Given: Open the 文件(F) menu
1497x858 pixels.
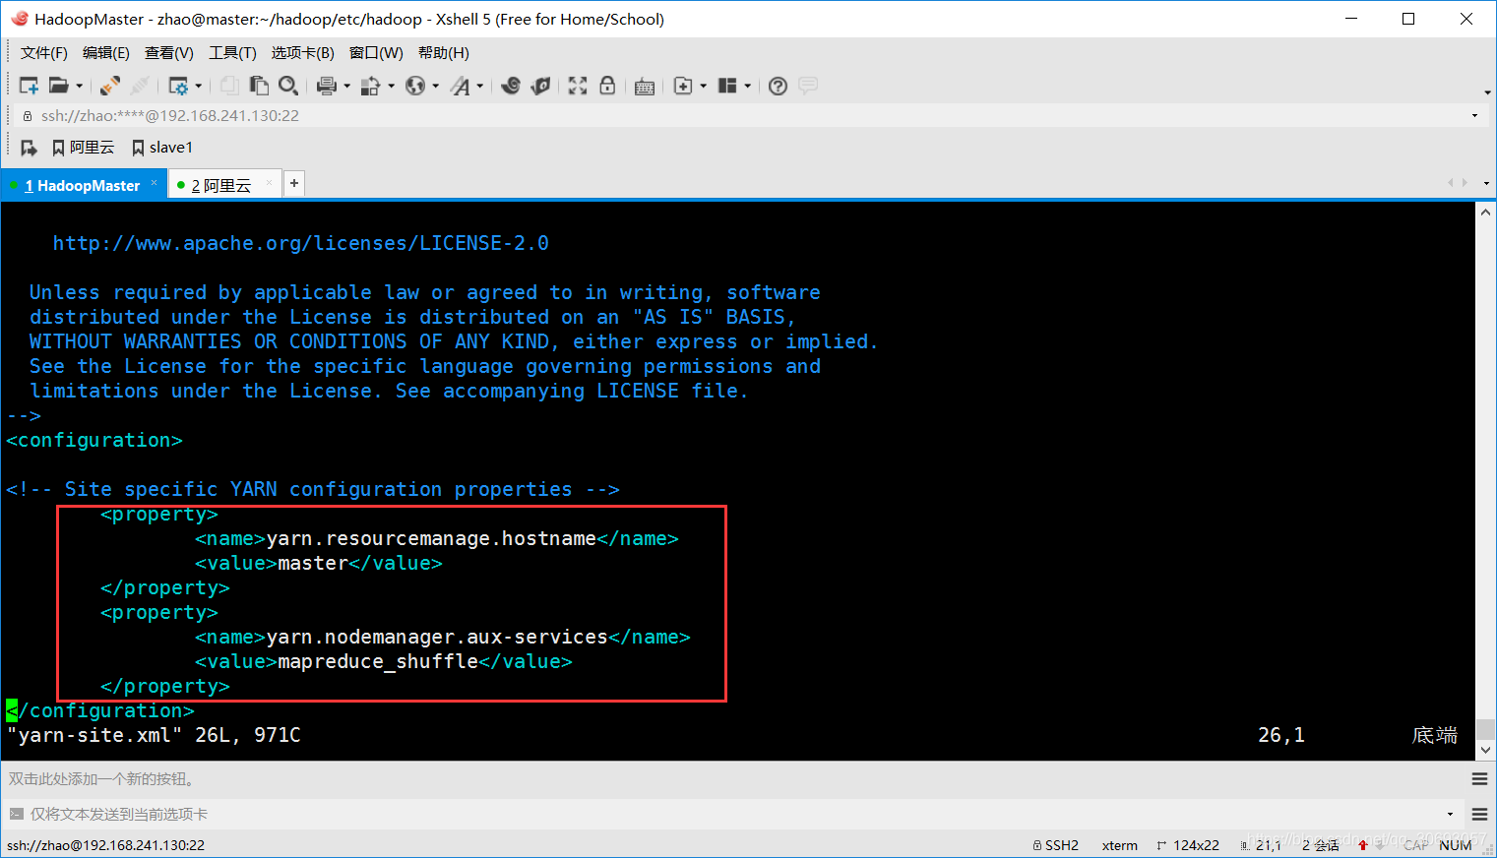Looking at the screenshot, I should coord(44,53).
